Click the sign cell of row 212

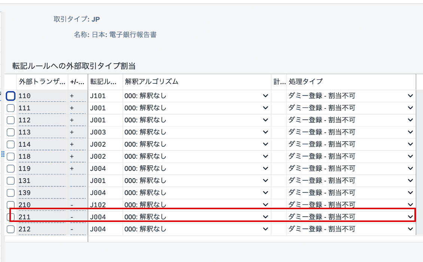coord(78,229)
